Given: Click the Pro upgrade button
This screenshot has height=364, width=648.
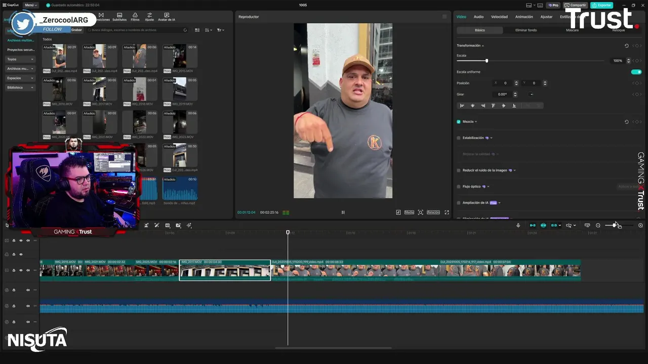Looking at the screenshot, I should point(553,5).
